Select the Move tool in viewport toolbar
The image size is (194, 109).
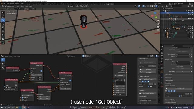point(3,20)
